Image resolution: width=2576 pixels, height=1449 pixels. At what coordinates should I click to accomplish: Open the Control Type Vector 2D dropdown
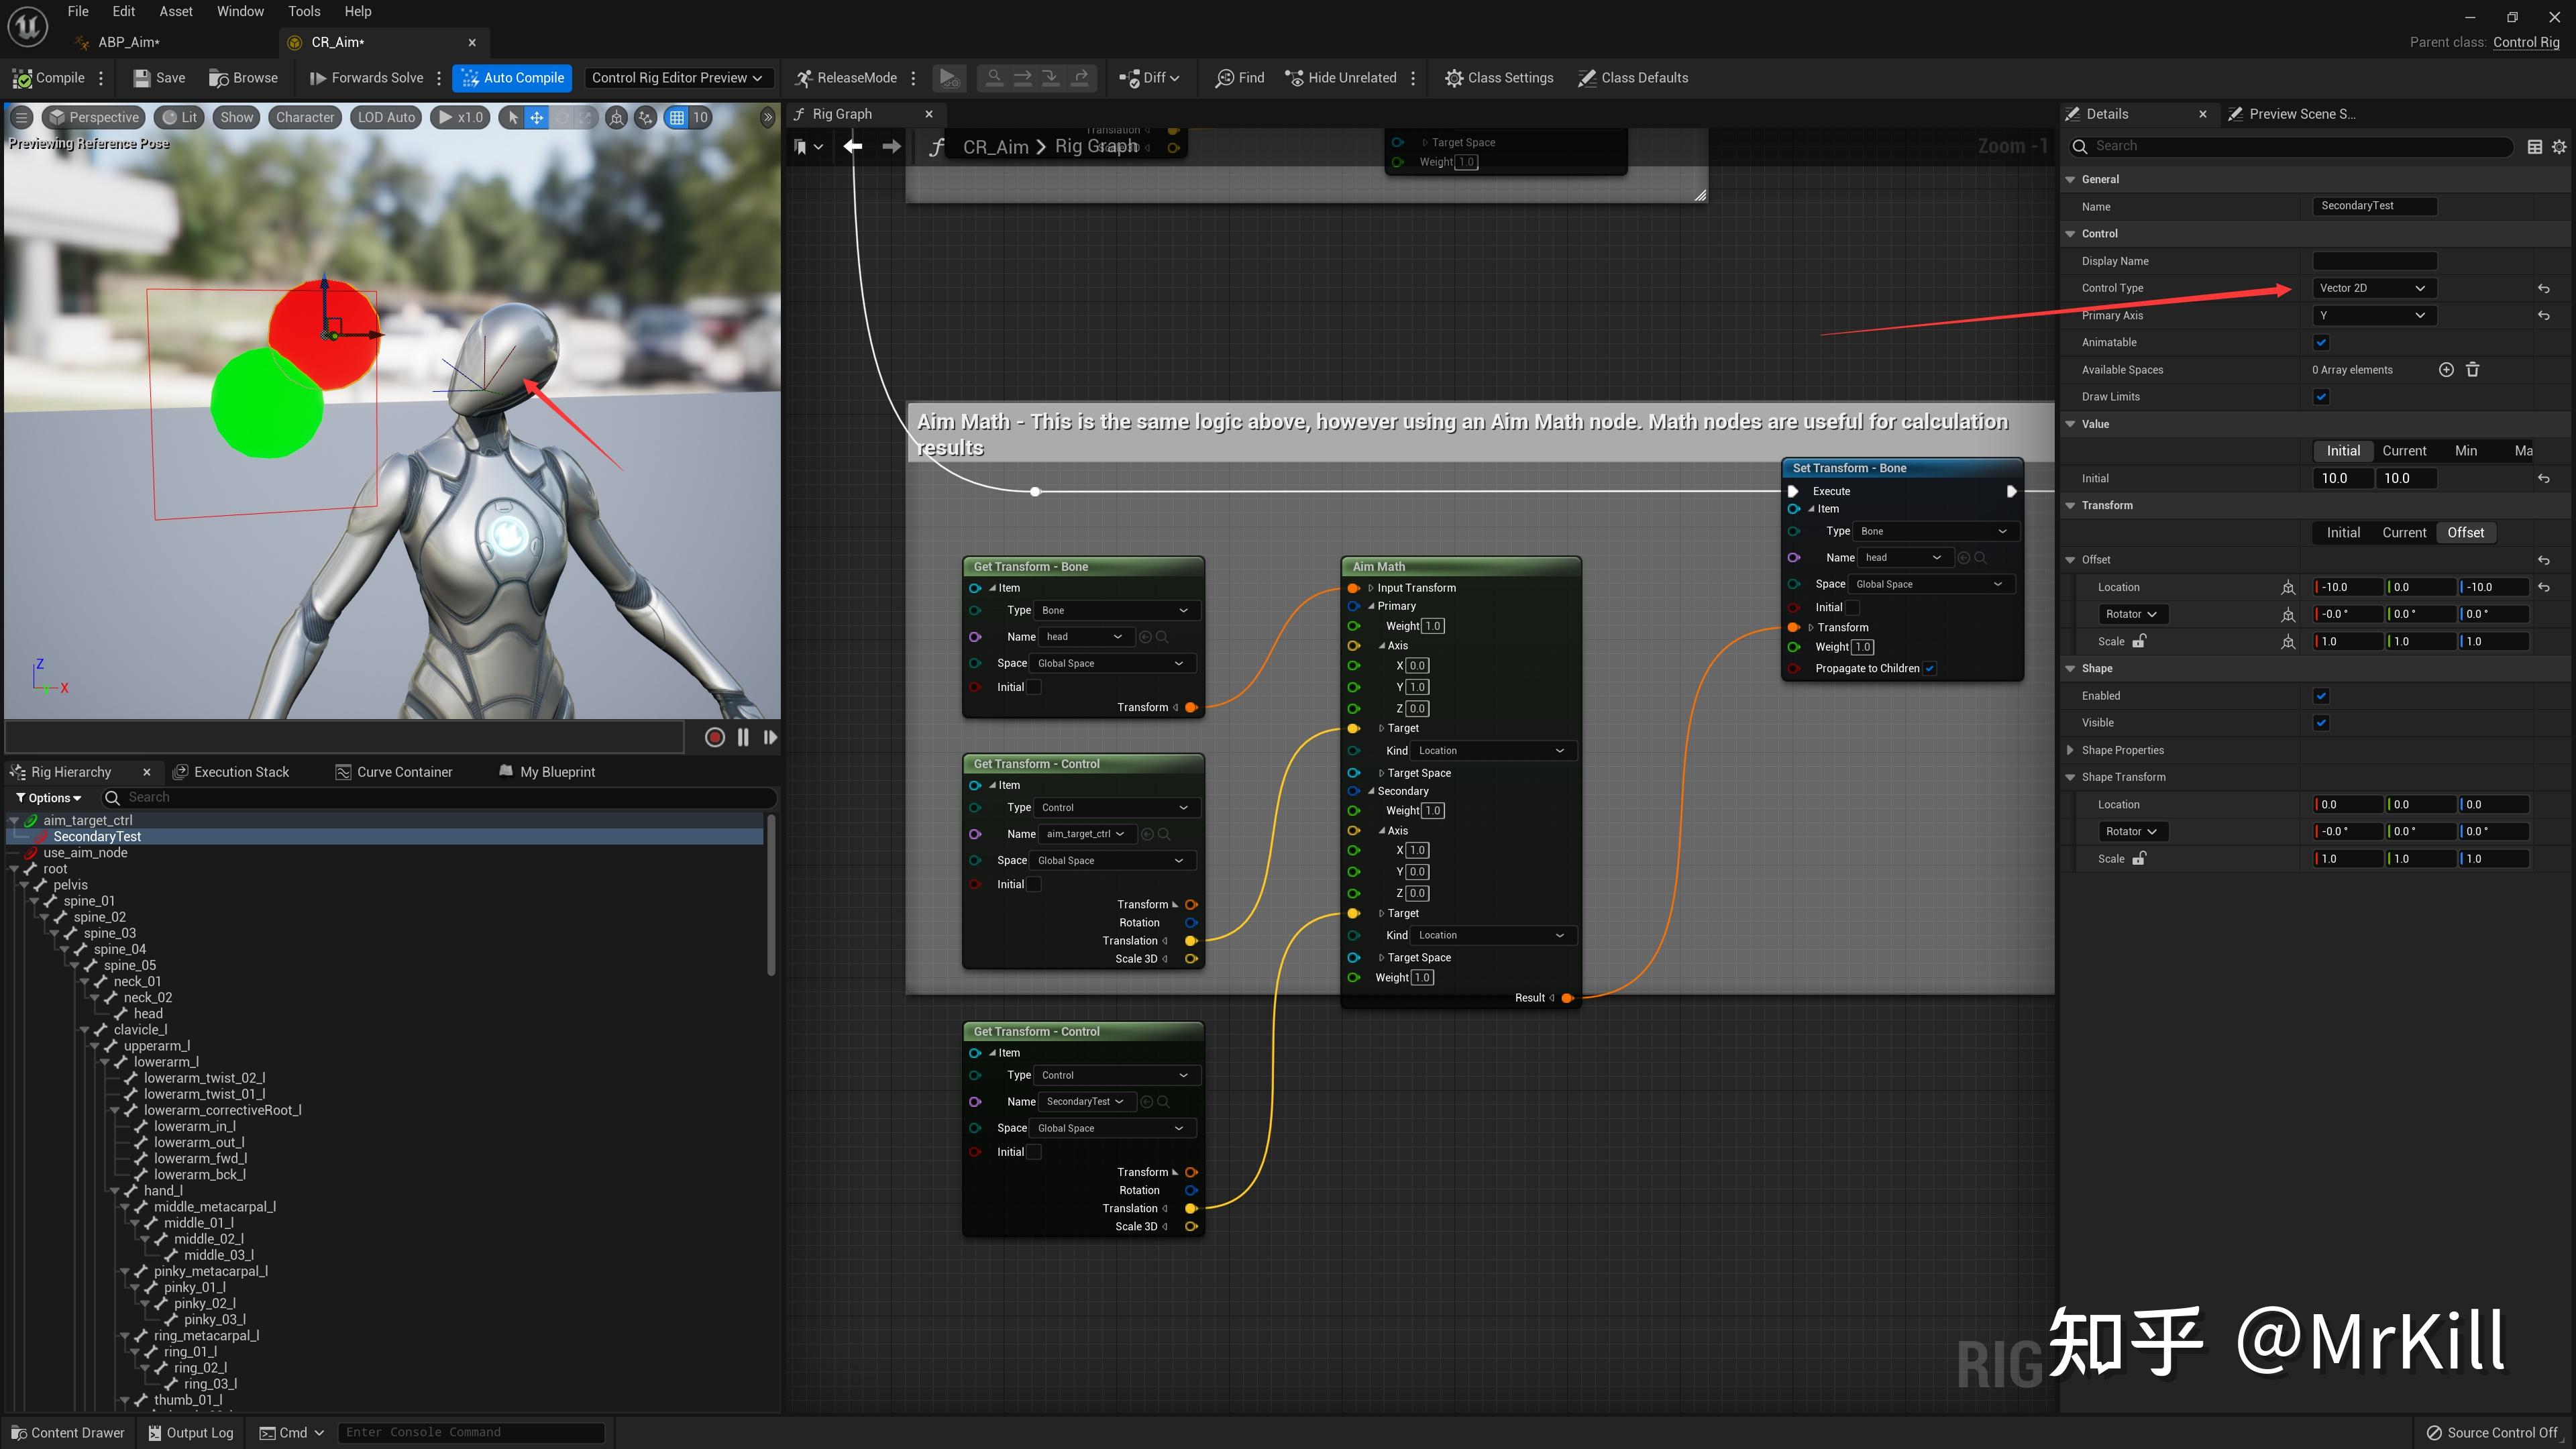point(2372,288)
